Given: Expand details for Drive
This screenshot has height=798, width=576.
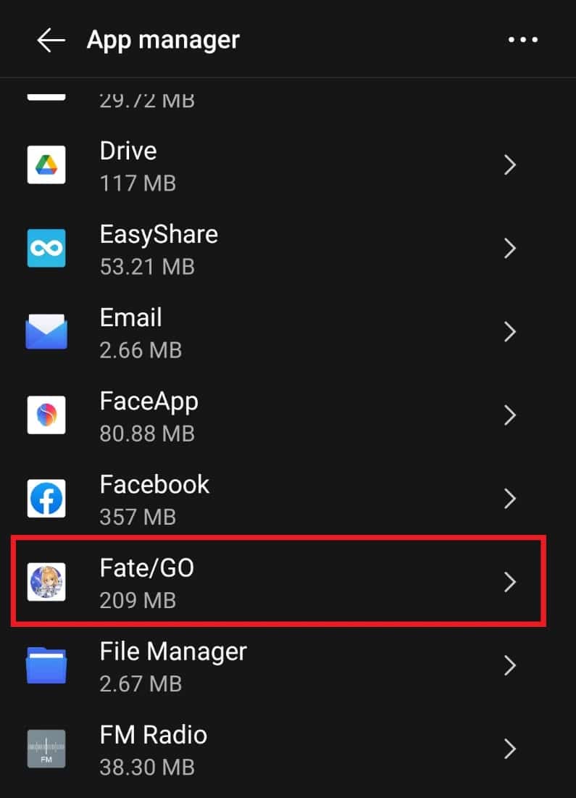Looking at the screenshot, I should point(509,165).
